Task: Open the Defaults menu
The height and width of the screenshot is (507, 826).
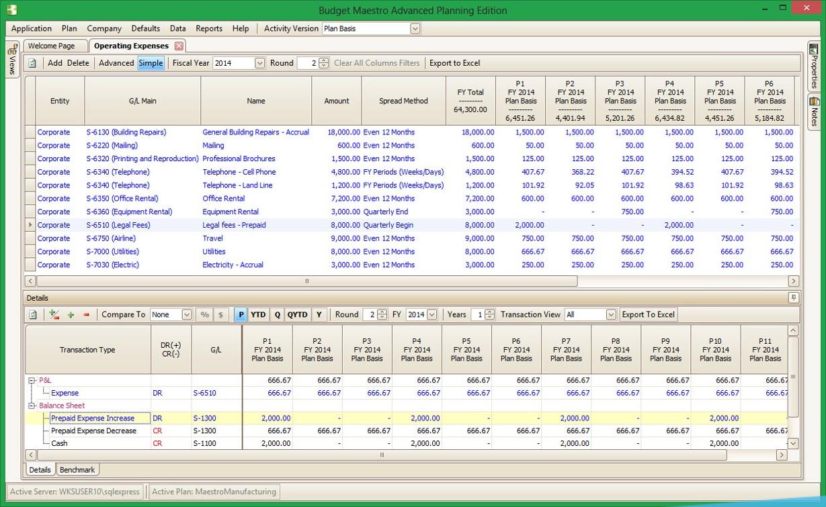Action: (146, 29)
